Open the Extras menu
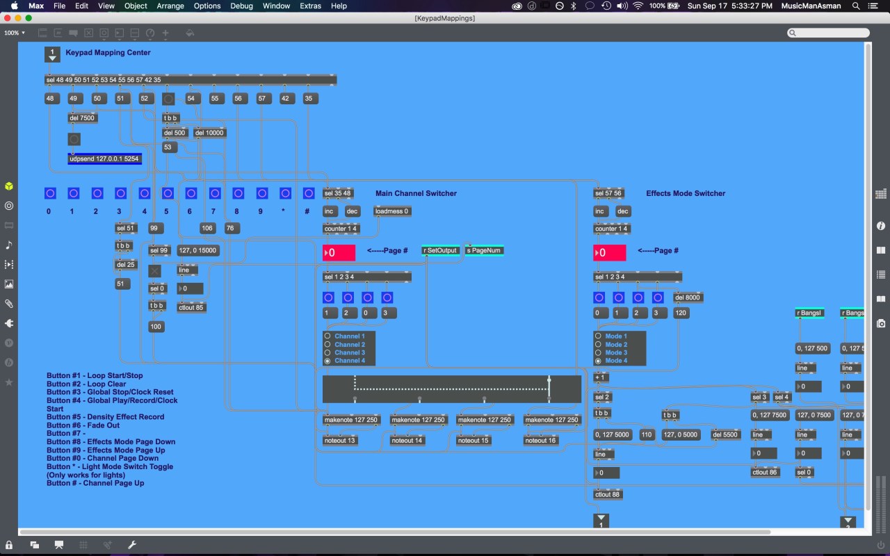The width and height of the screenshot is (890, 556). 310,6
